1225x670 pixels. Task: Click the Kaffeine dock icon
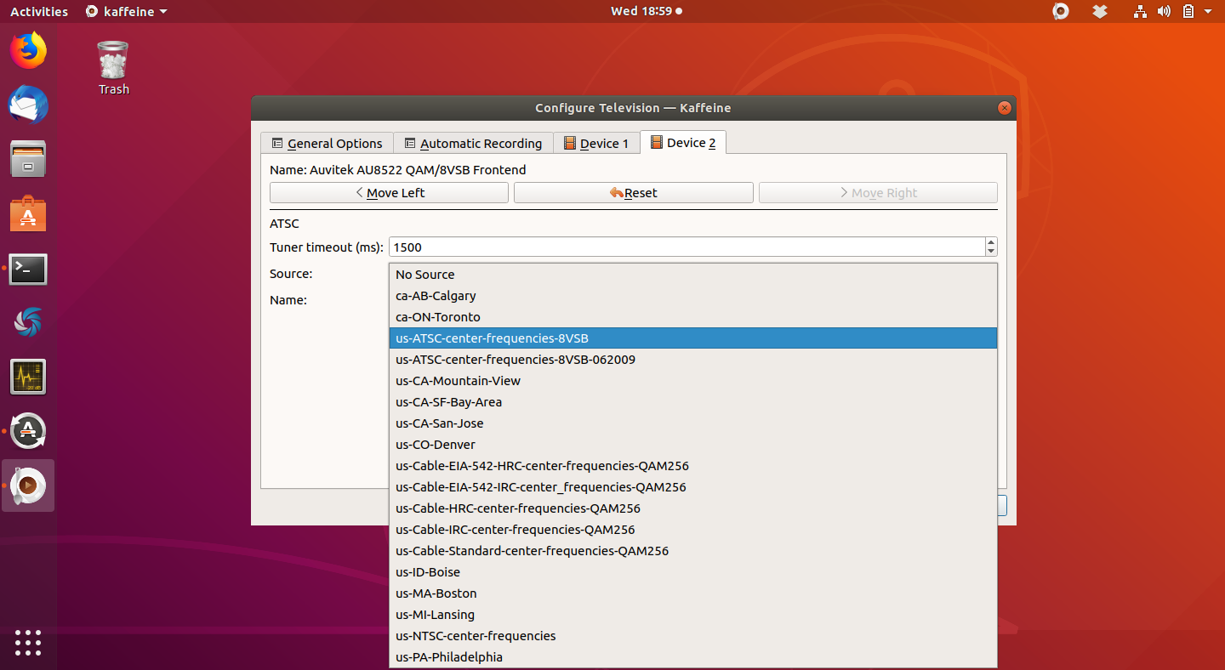click(28, 485)
